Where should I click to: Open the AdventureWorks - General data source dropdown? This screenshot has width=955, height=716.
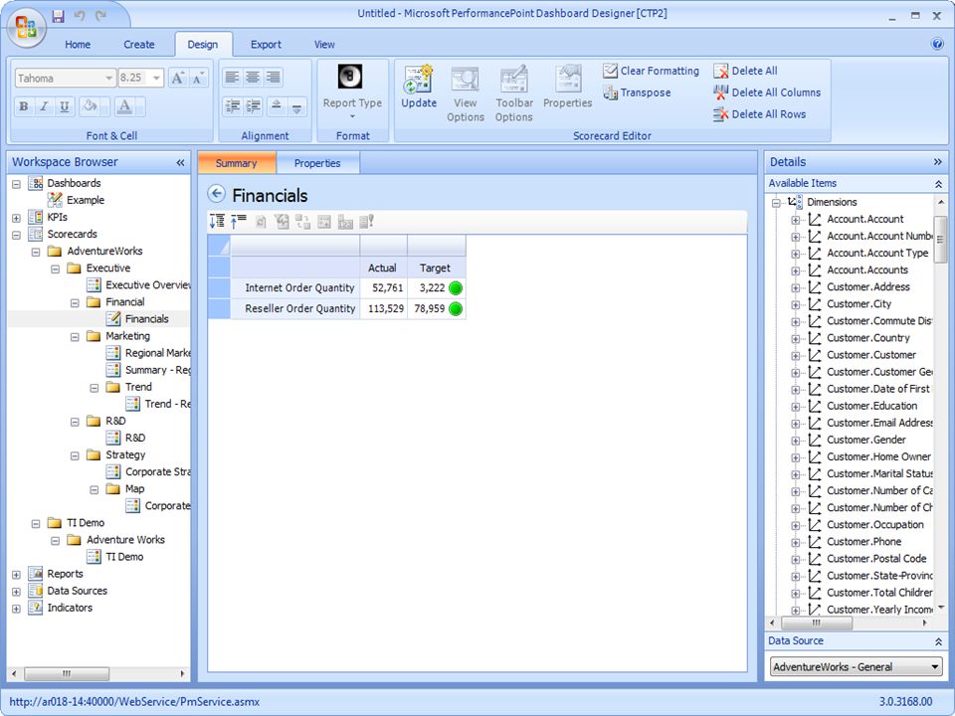pyautogui.click(x=934, y=666)
